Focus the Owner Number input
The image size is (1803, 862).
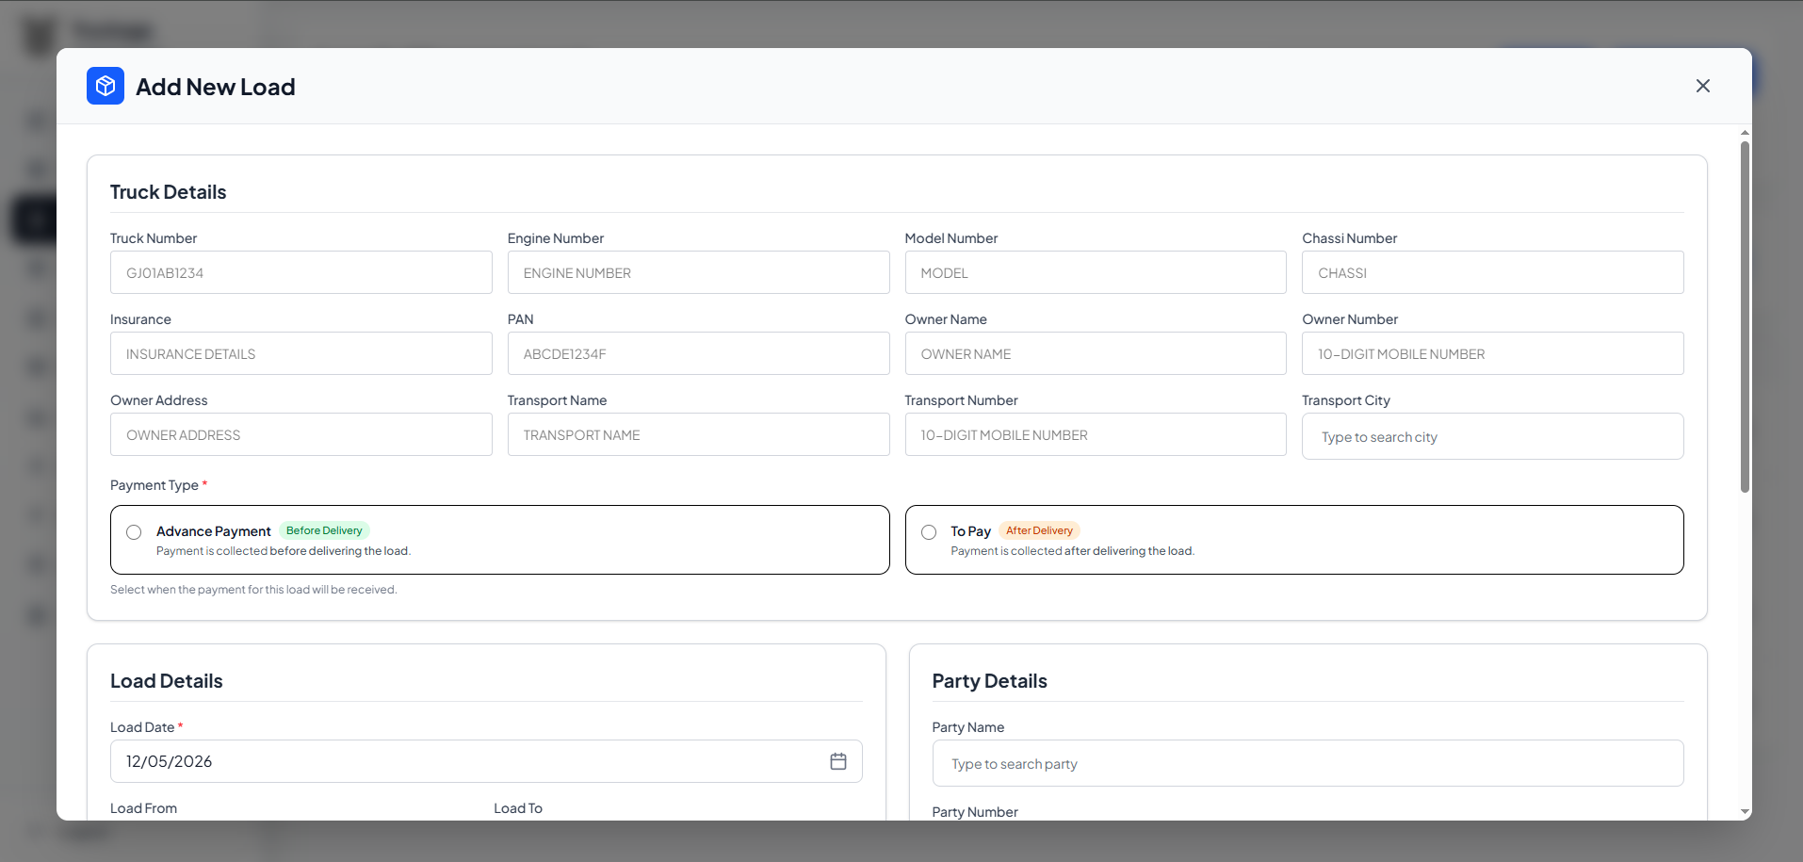coord(1493,353)
